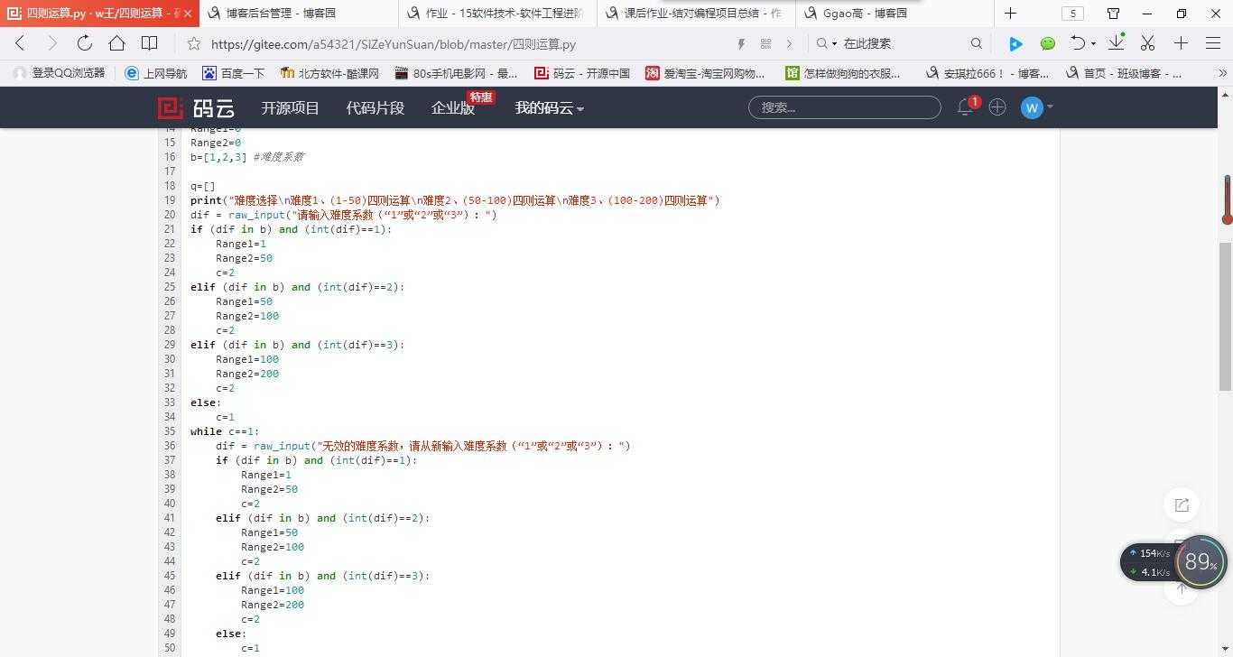1233x657 pixels.
Task: Open the undo arrow dropdown caret
Action: [x=1093, y=43]
